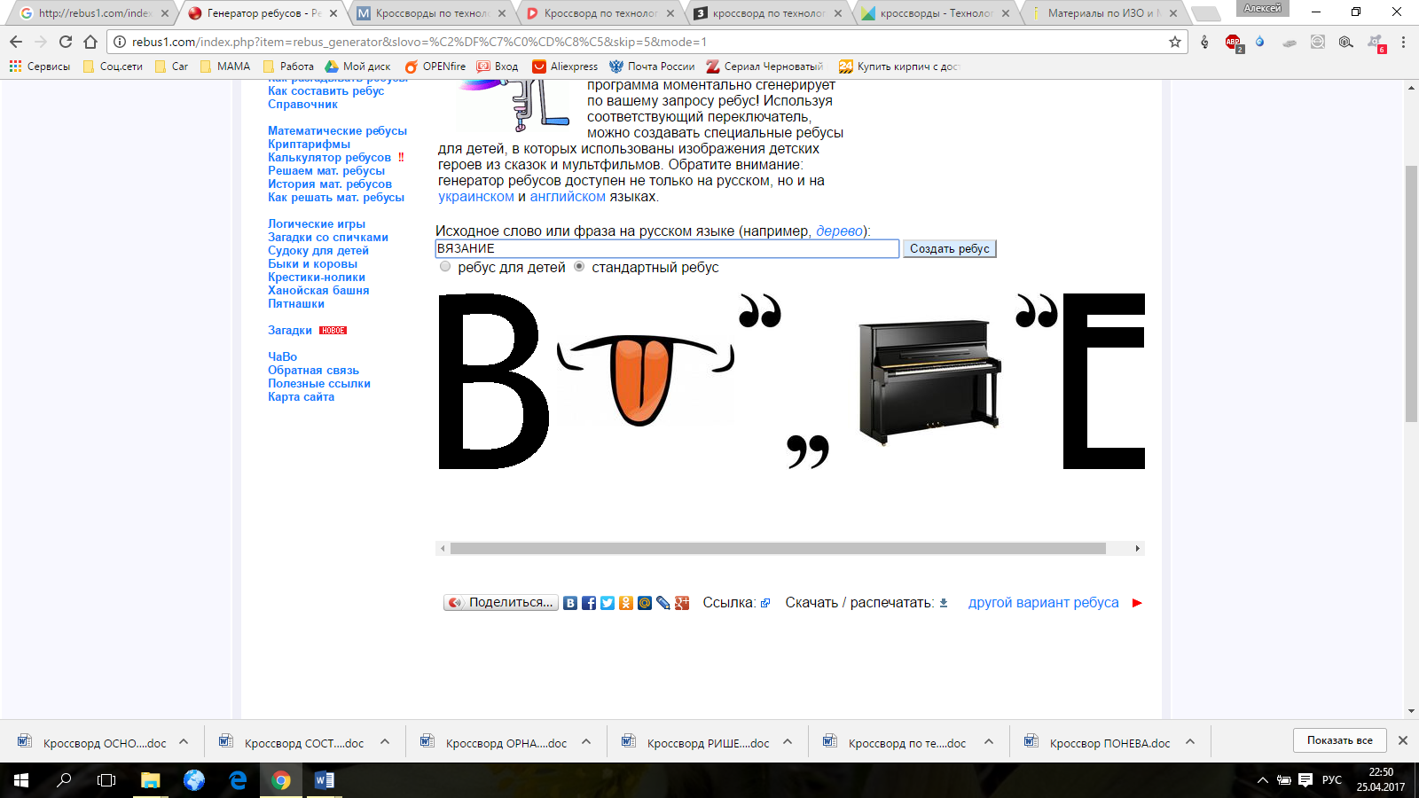Share the rebus via Google+ icon
1419x798 pixels.
pos(682,603)
